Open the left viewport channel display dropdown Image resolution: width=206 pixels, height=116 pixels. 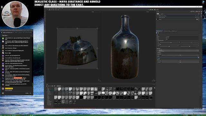(x=96, y=12)
